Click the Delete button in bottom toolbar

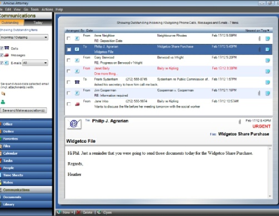click(88, 213)
